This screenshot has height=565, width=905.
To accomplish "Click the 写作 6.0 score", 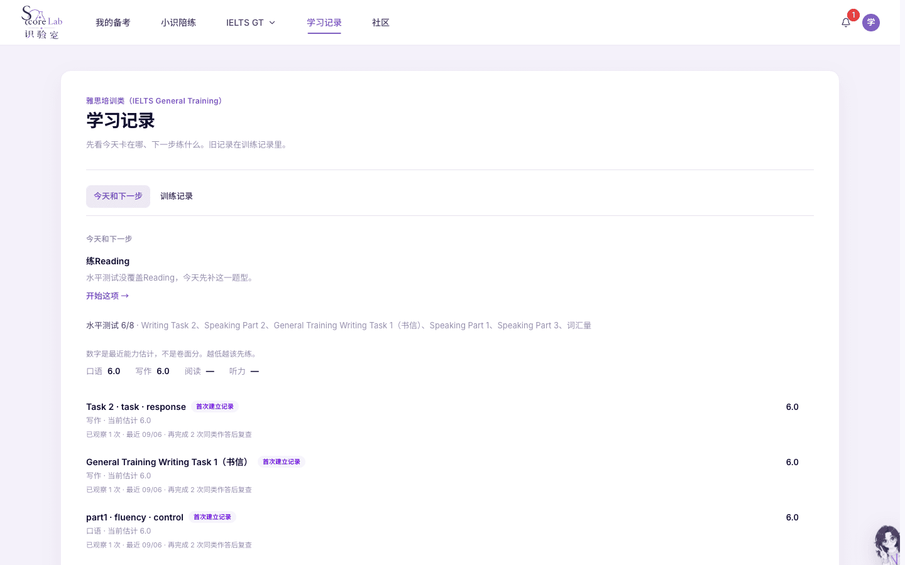I will click(x=153, y=371).
